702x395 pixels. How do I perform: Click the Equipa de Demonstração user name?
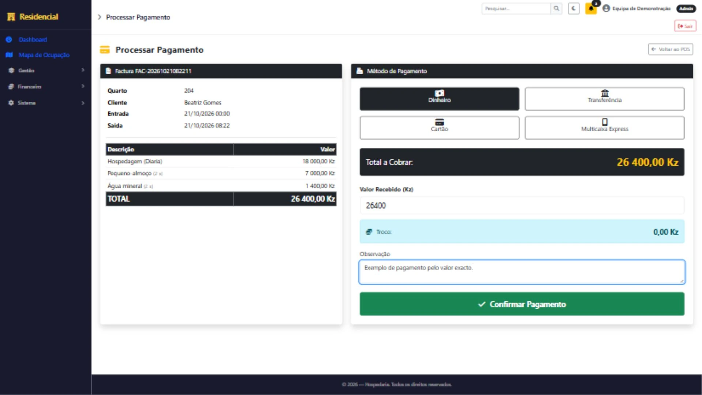tap(641, 8)
